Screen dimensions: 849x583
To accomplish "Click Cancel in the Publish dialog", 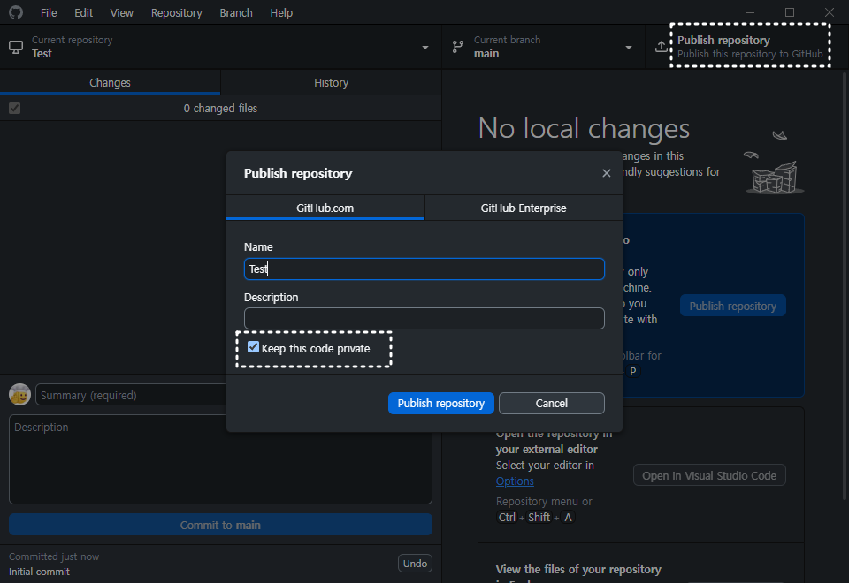I will tap(551, 403).
